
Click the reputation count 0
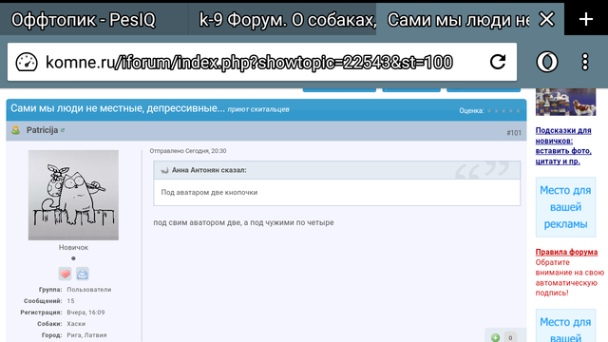tap(510, 338)
